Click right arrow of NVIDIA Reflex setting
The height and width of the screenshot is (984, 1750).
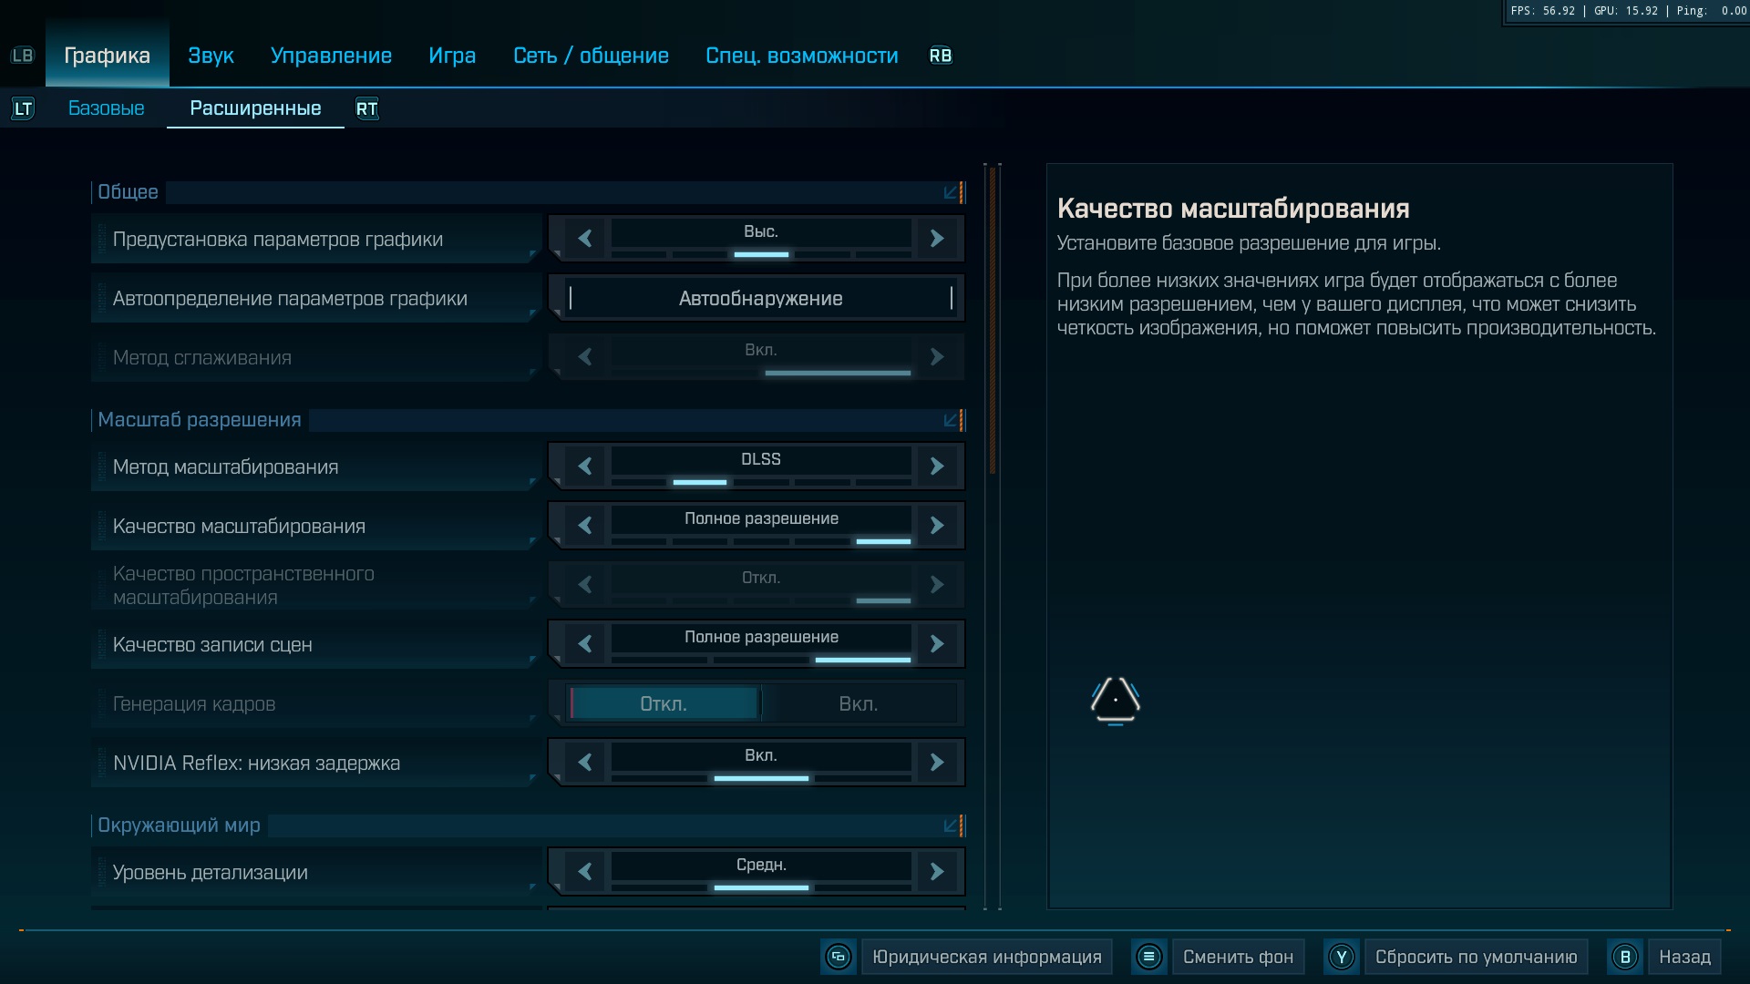click(936, 763)
